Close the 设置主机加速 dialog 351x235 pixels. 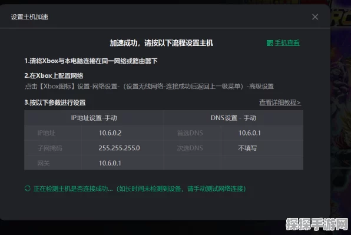click(x=315, y=17)
